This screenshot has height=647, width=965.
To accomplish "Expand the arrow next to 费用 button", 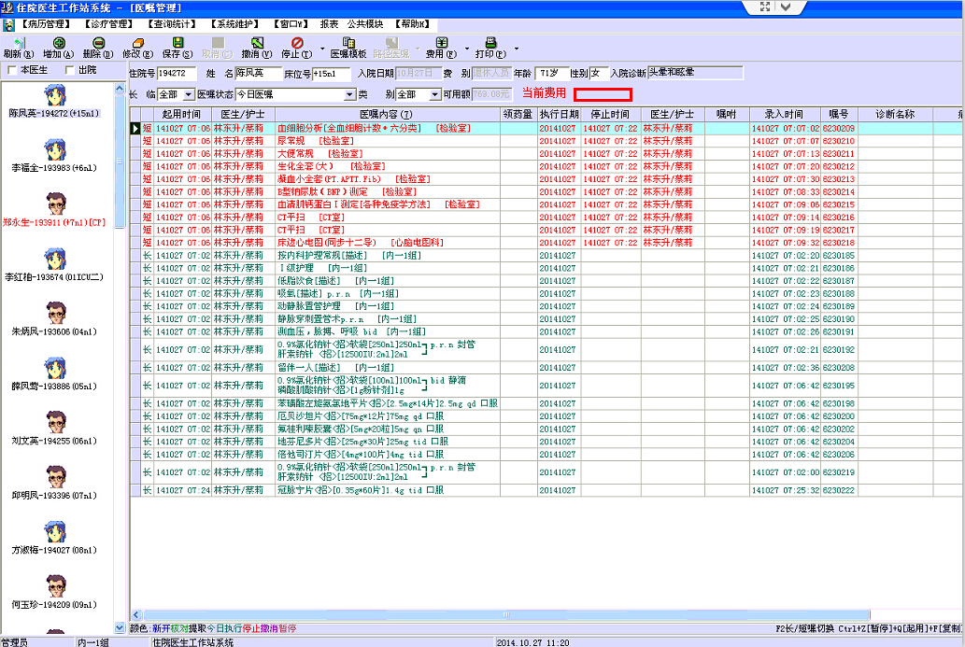I will tap(467, 49).
